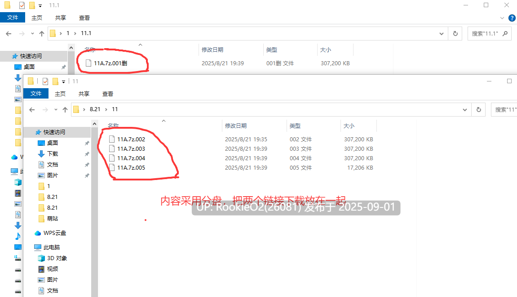This screenshot has height=297, width=517.
Task: Open 3D 对象 in the sidebar
Action: coord(57,258)
